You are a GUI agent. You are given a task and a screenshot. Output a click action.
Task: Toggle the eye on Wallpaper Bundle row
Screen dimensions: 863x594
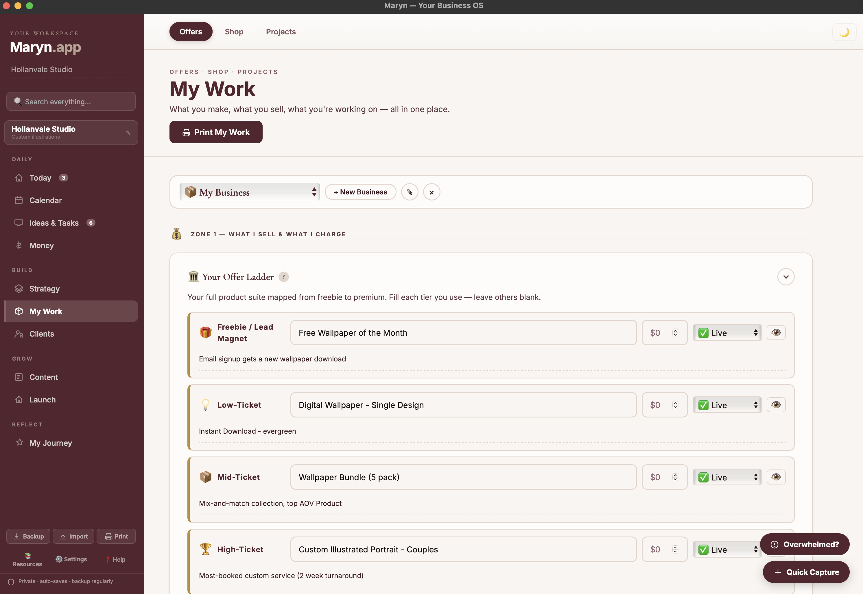click(x=776, y=477)
